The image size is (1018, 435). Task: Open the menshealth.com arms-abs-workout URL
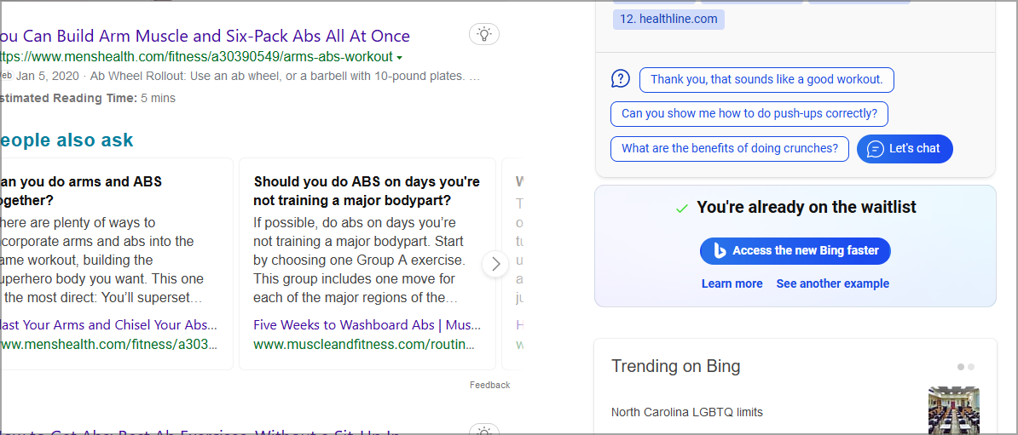pyautogui.click(x=197, y=56)
